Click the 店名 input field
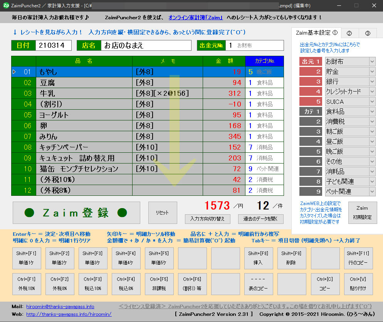This screenshot has height=322, width=383. pyautogui.click(x=146, y=45)
